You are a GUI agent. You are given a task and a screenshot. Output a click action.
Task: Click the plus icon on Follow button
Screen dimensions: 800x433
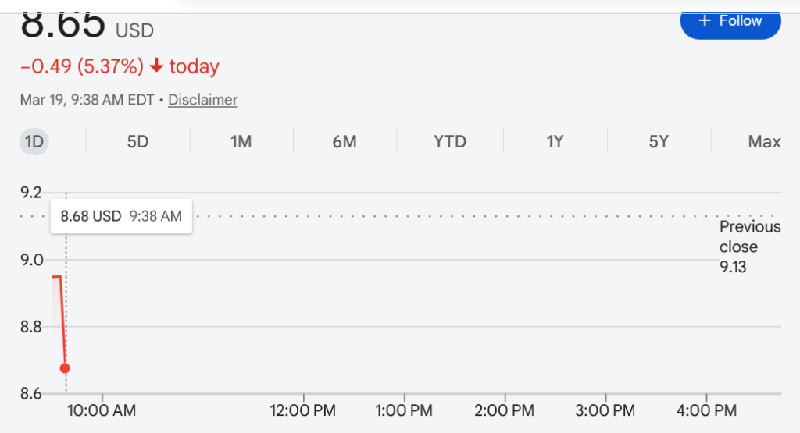point(705,21)
